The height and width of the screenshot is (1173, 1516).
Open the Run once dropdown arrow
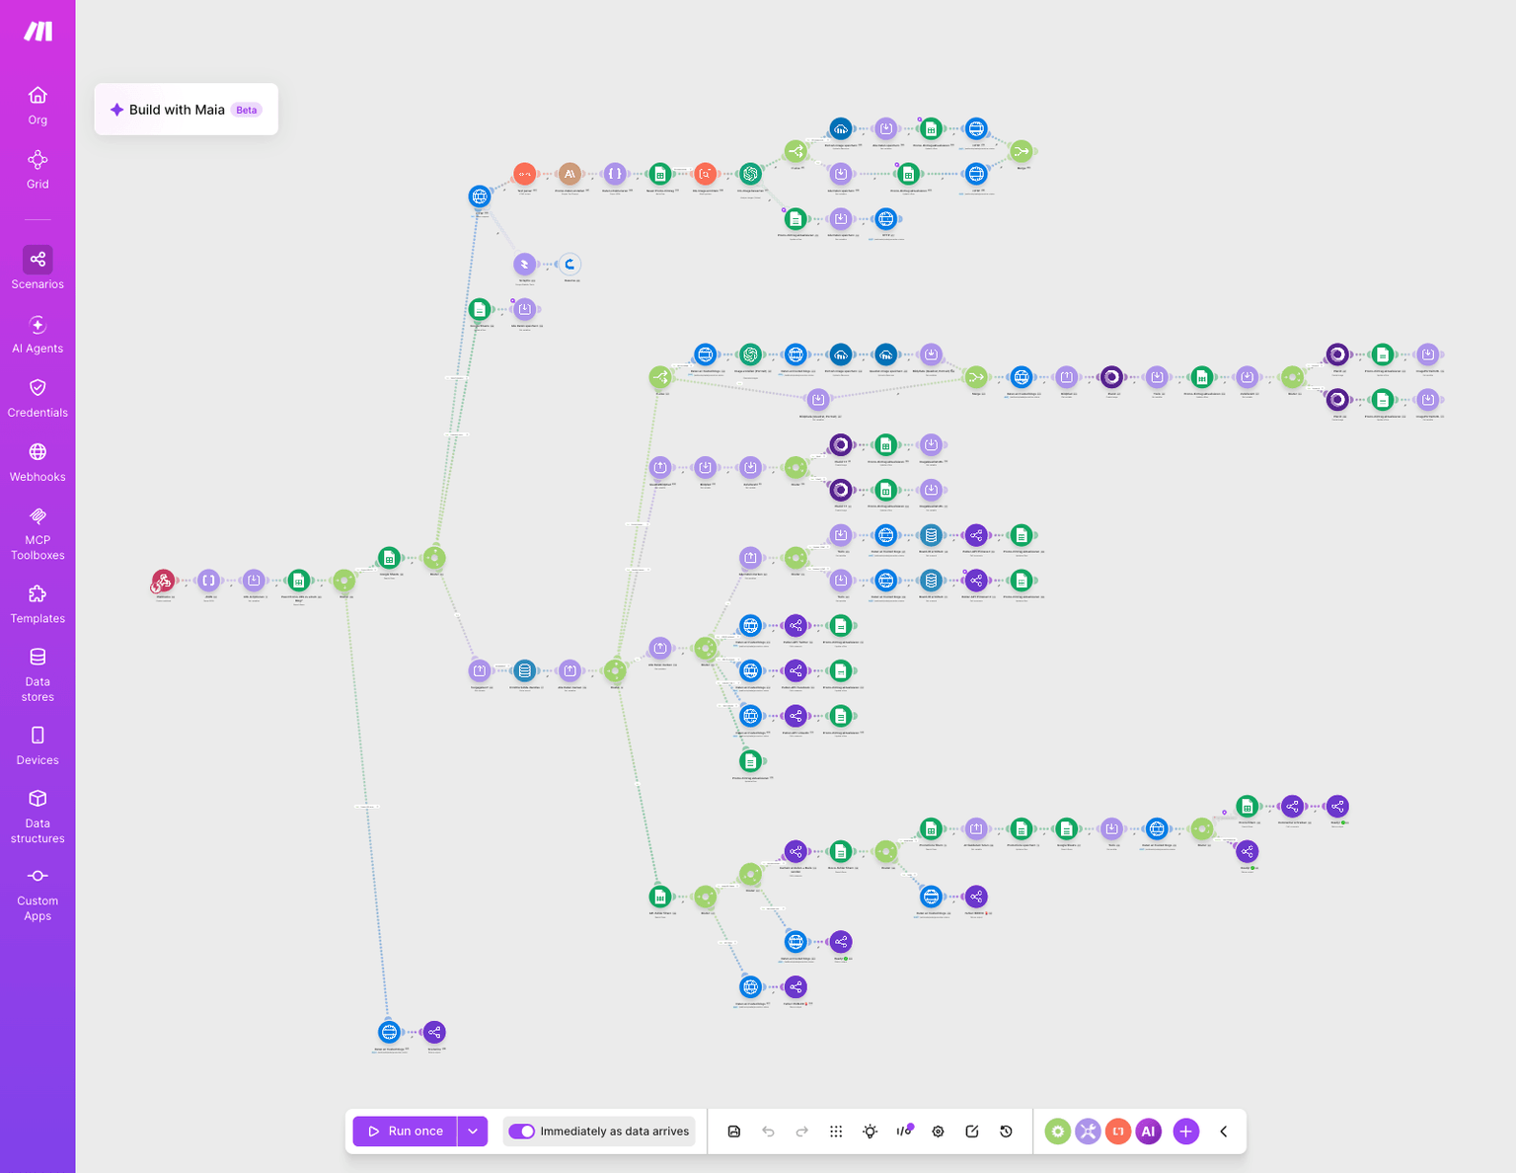pyautogui.click(x=473, y=1132)
